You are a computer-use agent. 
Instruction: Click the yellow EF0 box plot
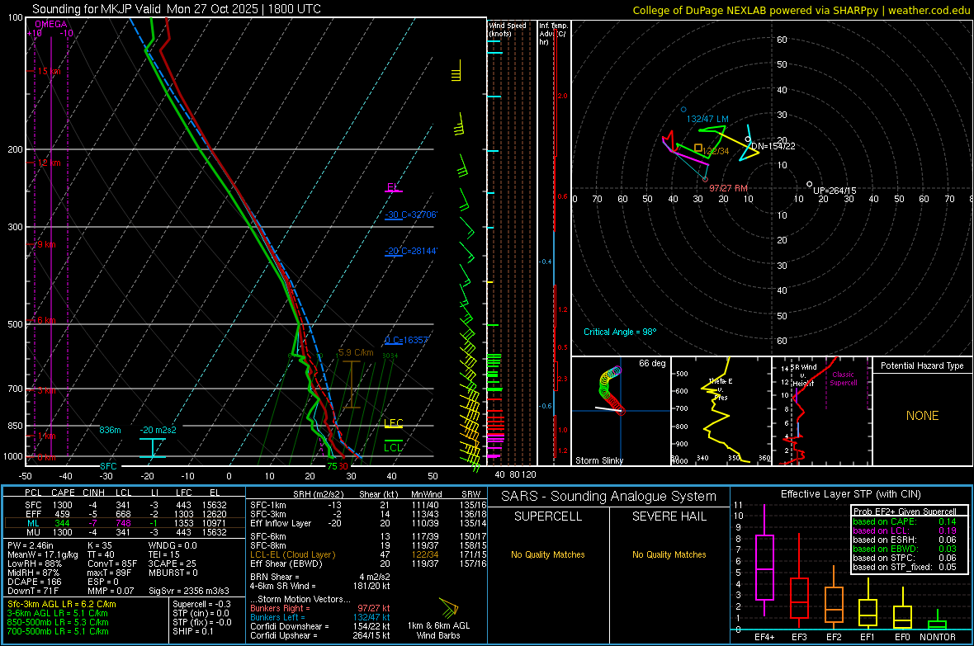point(902,609)
